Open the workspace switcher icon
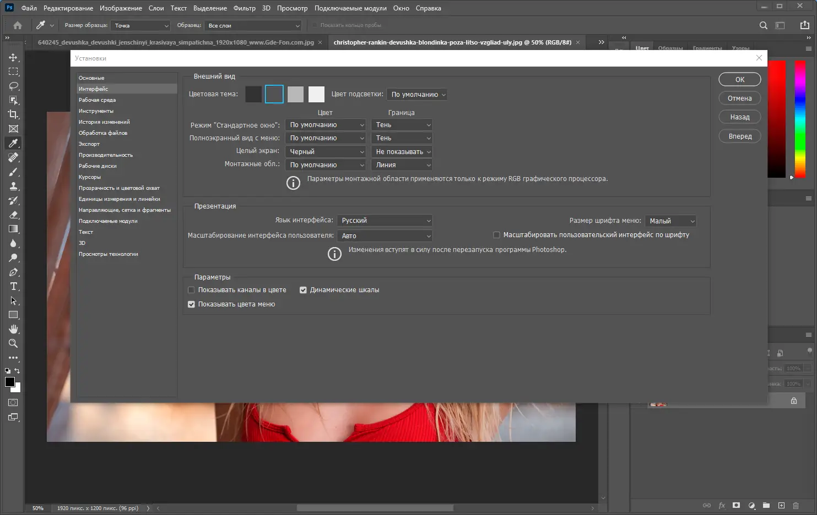This screenshot has height=515, width=817. (780, 25)
